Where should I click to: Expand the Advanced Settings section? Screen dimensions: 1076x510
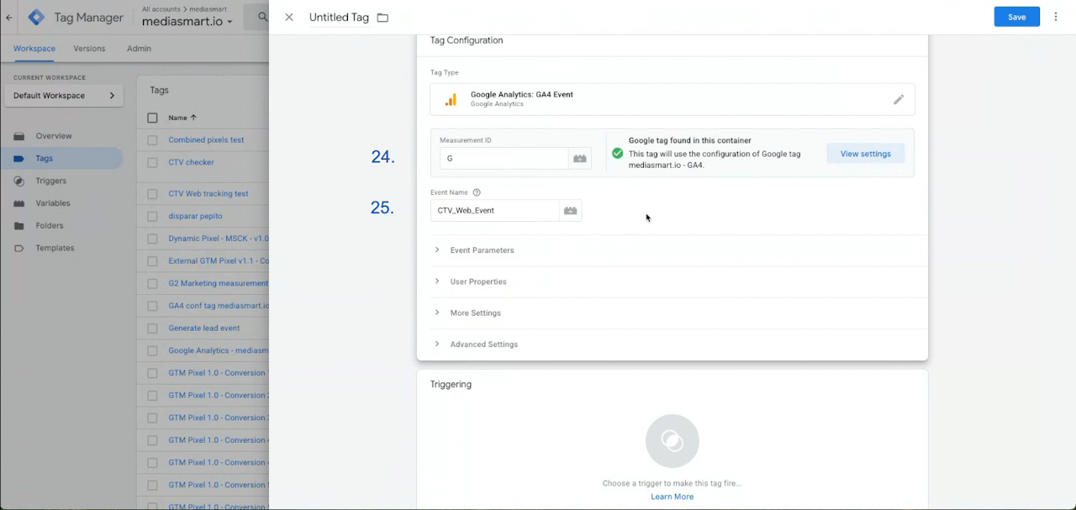[483, 344]
